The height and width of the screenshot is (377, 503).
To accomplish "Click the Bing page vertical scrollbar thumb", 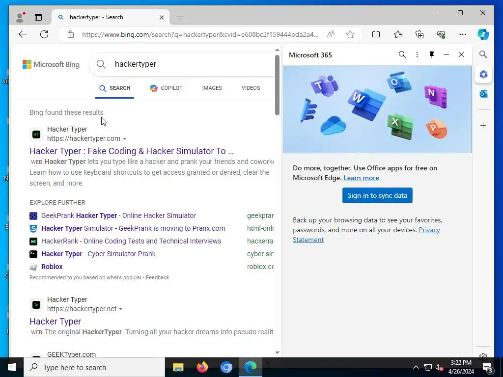I will pos(277,85).
